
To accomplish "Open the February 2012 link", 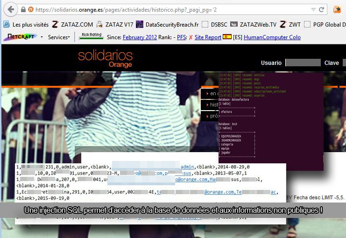I will [140, 37].
